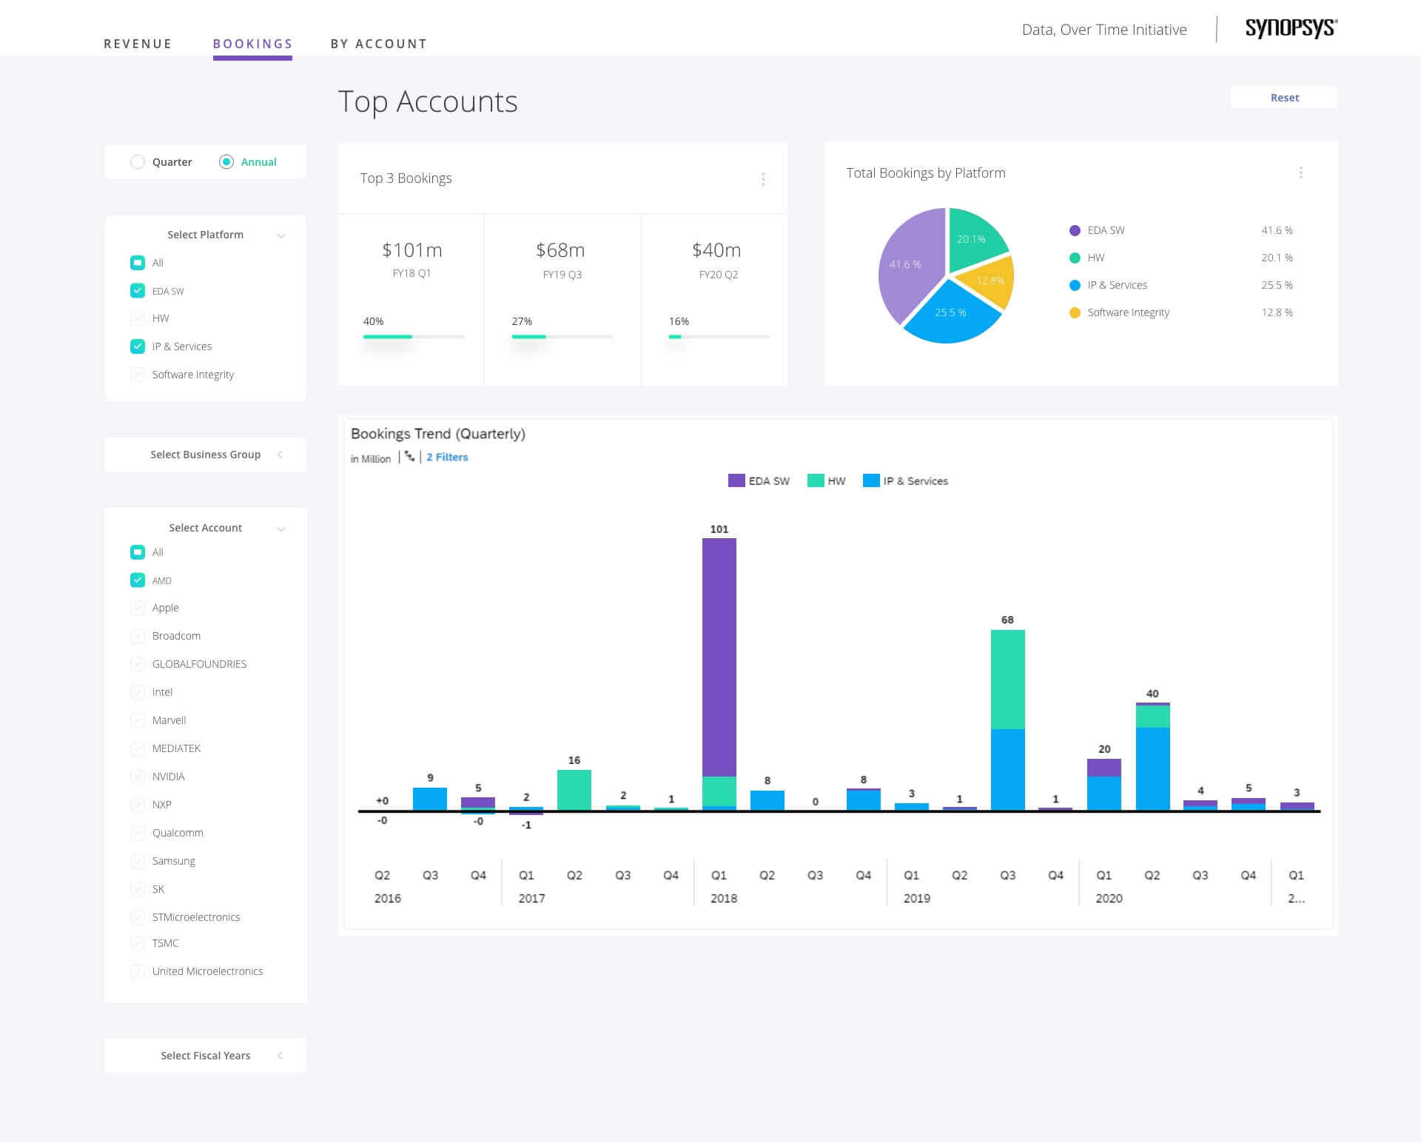The image size is (1421, 1143).
Task: Click Software Integrity dot in pie legend
Action: [x=1075, y=312]
